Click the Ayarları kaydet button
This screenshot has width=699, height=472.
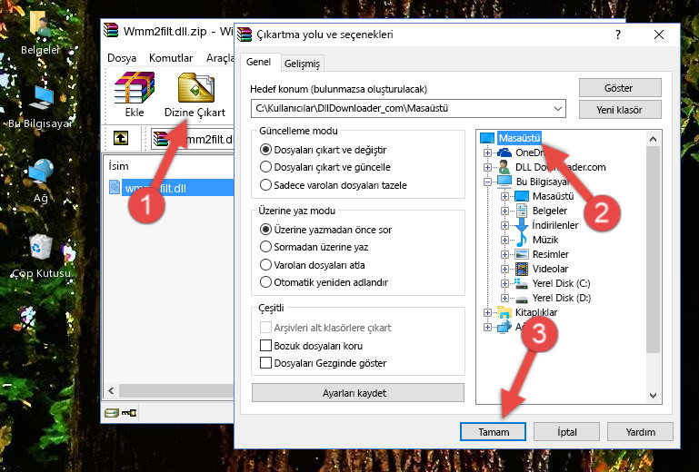click(x=358, y=393)
